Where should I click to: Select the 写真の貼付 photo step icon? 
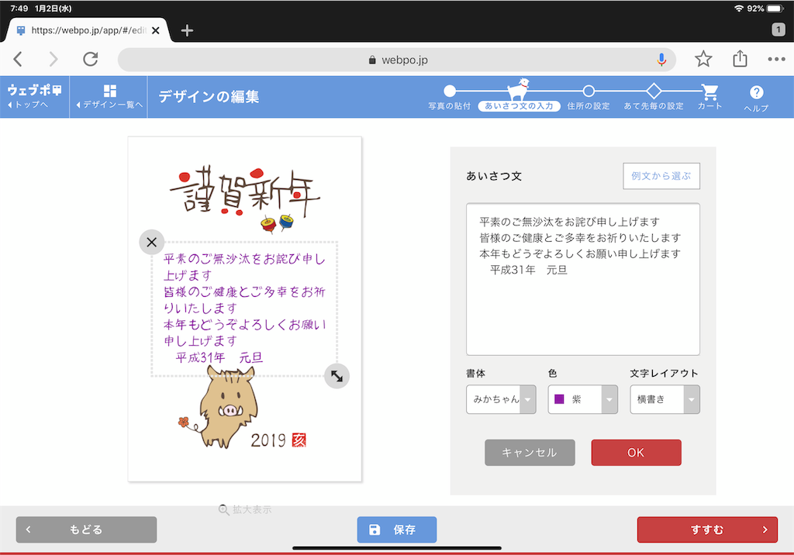click(450, 91)
